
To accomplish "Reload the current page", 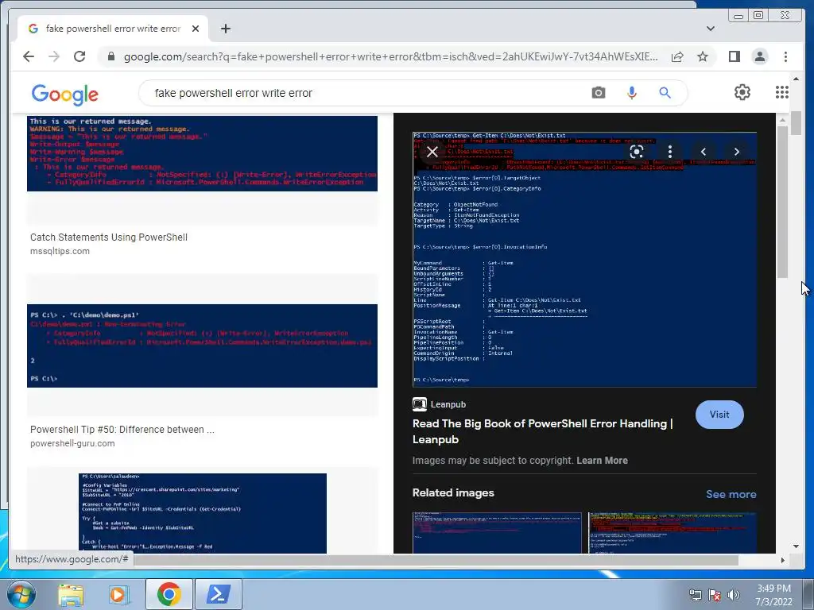I will (79, 56).
